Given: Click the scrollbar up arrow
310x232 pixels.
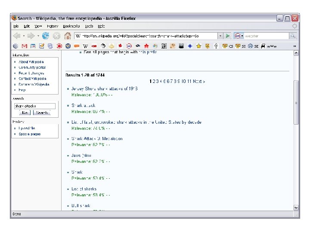Looking at the screenshot, I should click(x=296, y=53).
